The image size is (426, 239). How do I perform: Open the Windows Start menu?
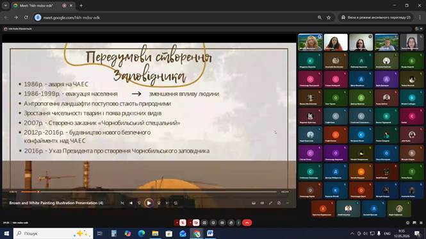tap(6, 234)
